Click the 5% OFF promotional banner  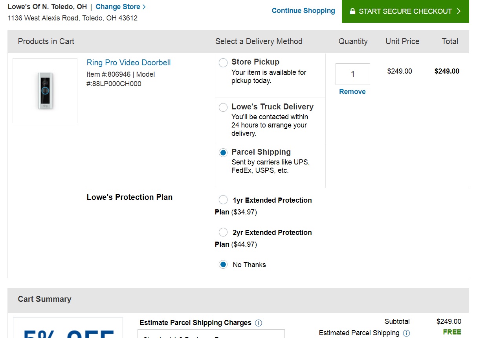[x=68, y=331]
